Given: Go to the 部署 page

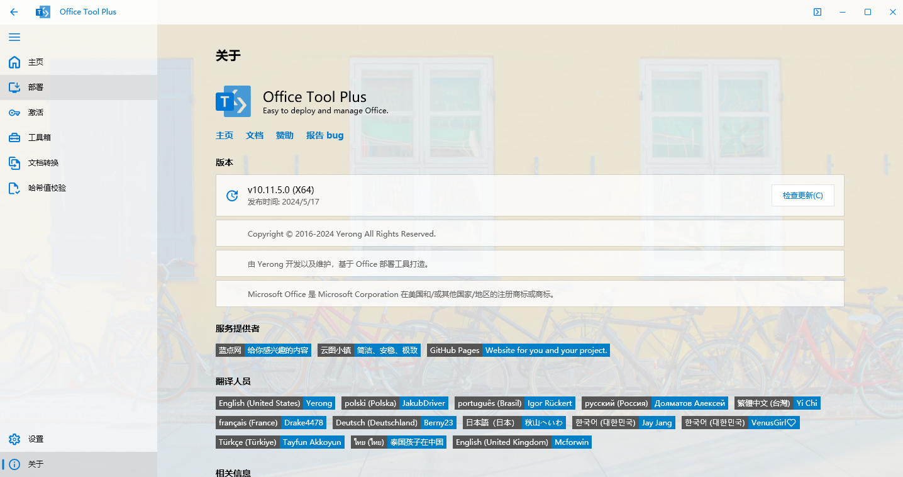Looking at the screenshot, I should 79,87.
